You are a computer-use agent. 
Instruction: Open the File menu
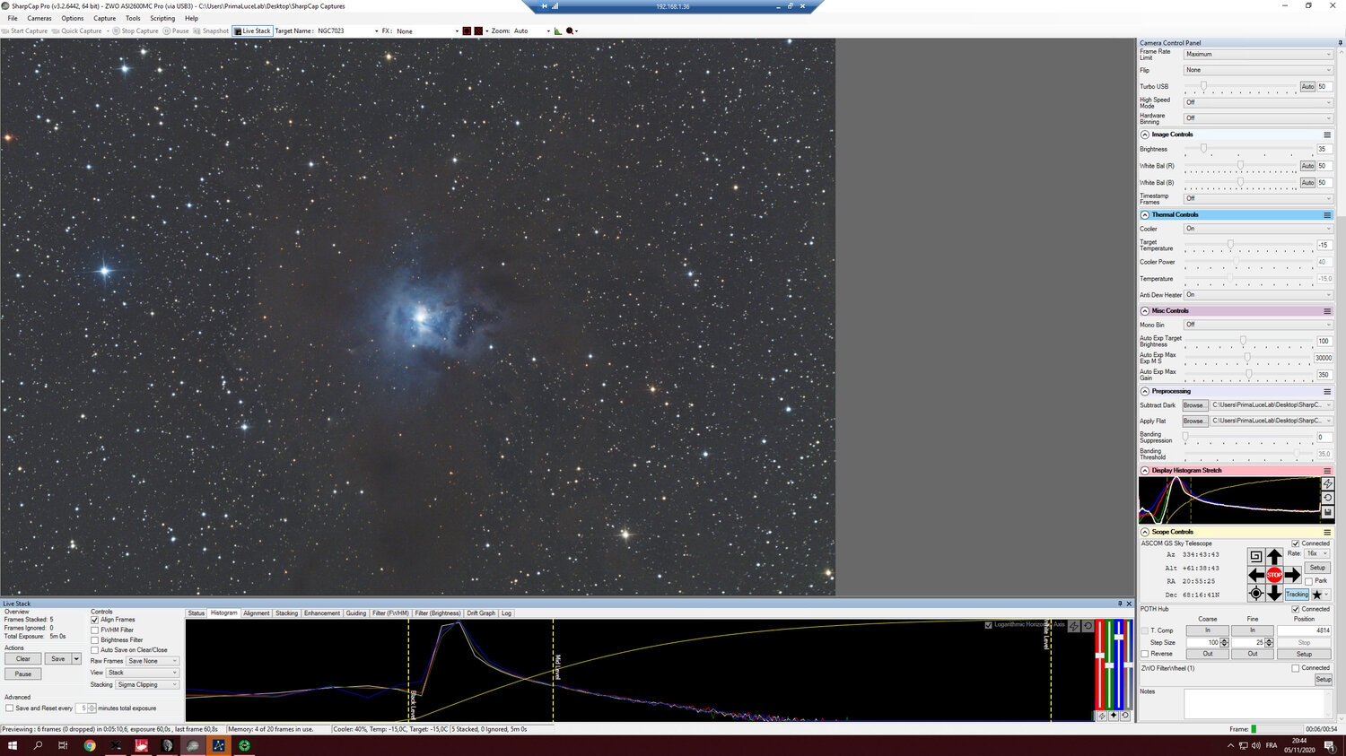tap(13, 18)
